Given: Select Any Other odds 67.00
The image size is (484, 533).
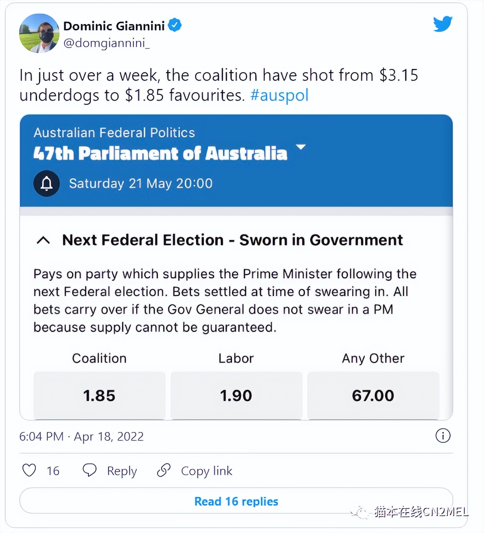Looking at the screenshot, I should coord(373,396).
